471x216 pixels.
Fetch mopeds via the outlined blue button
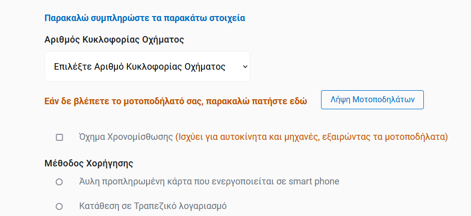pos(372,100)
